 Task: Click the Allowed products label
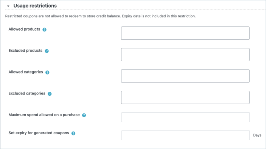pos(24,29)
